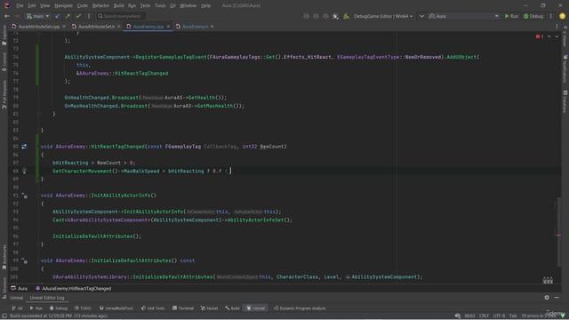Image resolution: width=569 pixels, height=320 pixels.
Task: Click the Push green arrow icon
Action: click(x=68, y=16)
